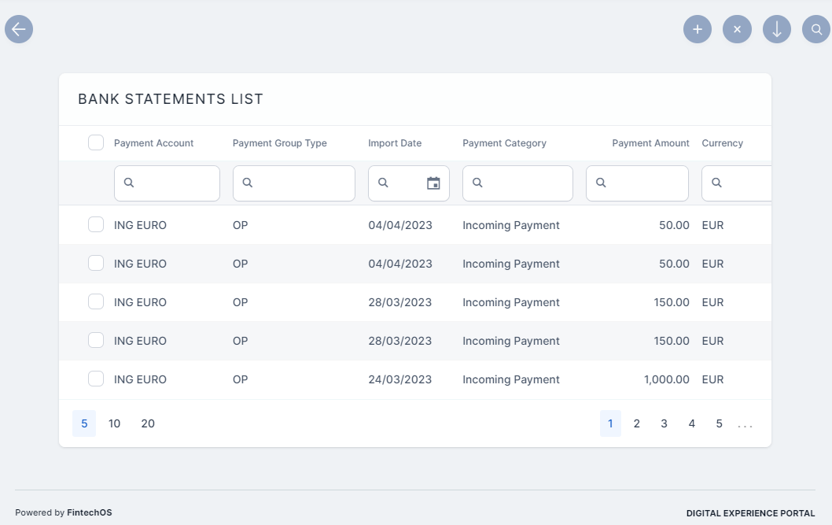Go to page 5 of results
The image size is (832, 525).
719,423
